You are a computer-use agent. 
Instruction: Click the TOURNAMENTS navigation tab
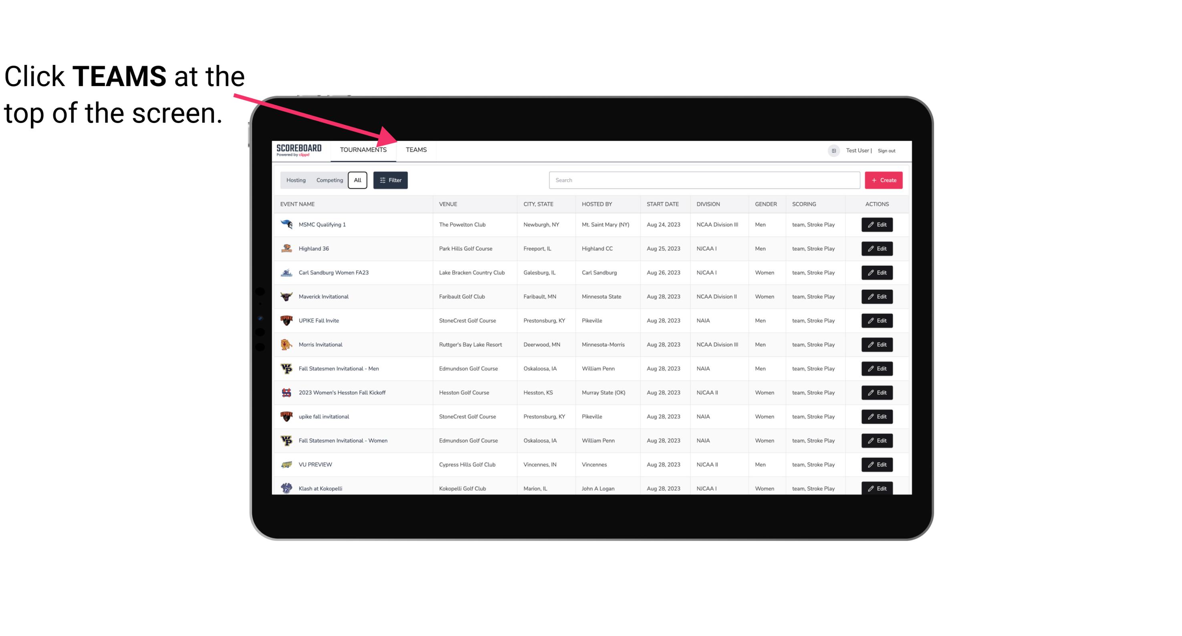point(363,149)
